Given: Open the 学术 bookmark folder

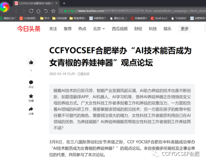Looking at the screenshot, I should (x=45, y=18).
